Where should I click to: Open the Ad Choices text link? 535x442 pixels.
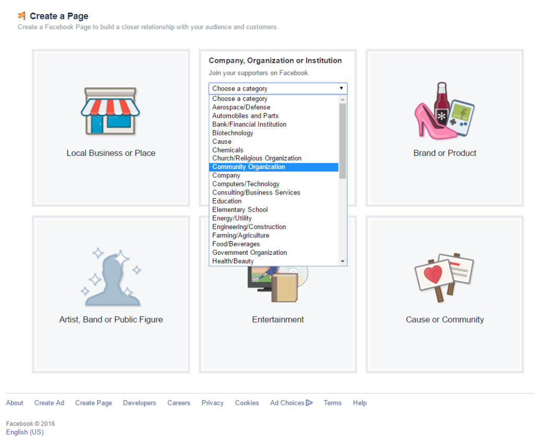coord(287,403)
